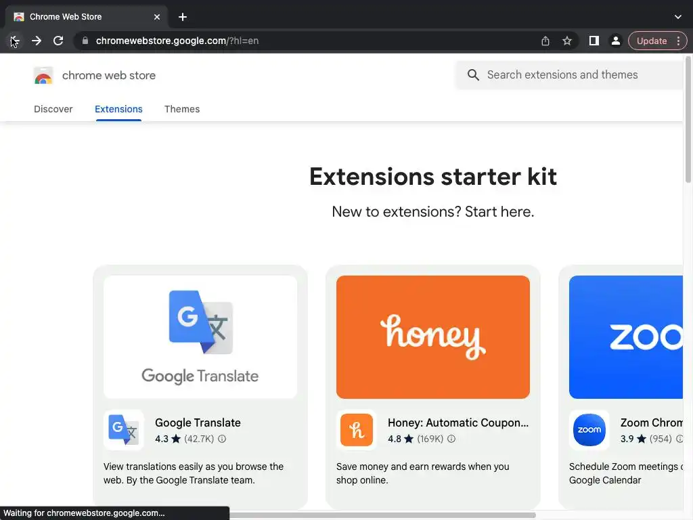Viewport: 693px width, 520px height.
Task: Click the Chrome Web Store rainbow logo
Action: point(43,76)
